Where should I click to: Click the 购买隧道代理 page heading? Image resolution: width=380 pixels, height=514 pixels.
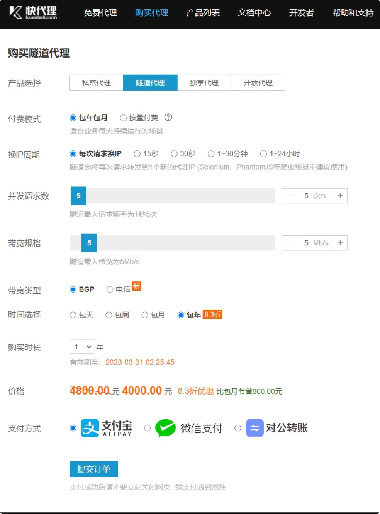point(39,53)
